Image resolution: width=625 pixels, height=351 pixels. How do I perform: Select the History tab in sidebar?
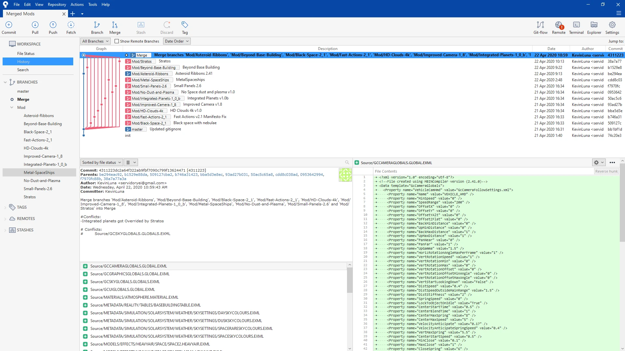23,61
